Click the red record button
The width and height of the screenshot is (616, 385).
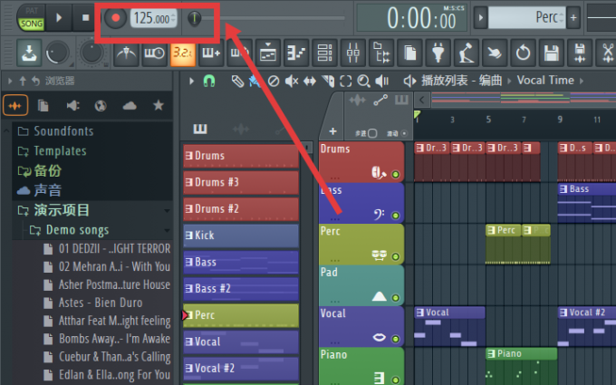(x=116, y=18)
